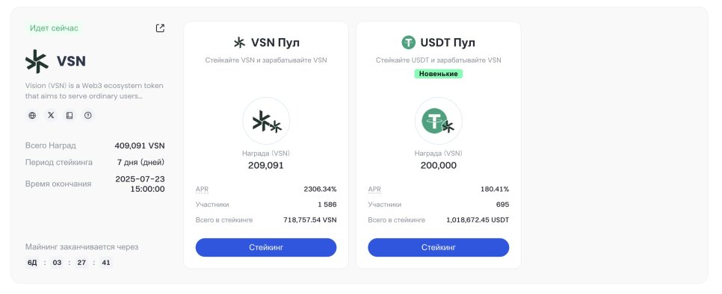Click the VSN pool reward circle icon

266,121
